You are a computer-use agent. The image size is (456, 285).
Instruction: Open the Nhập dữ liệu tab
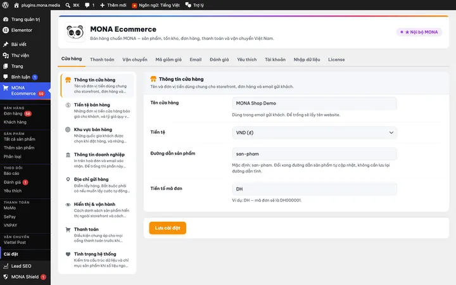pos(307,60)
